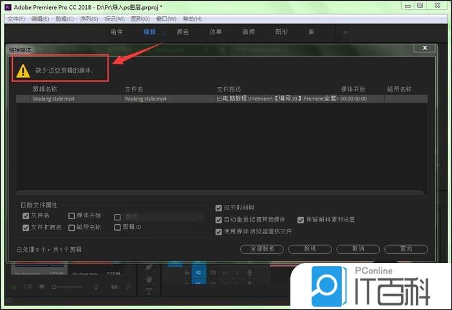Click the search magnifier in project panel

pos(129,287)
